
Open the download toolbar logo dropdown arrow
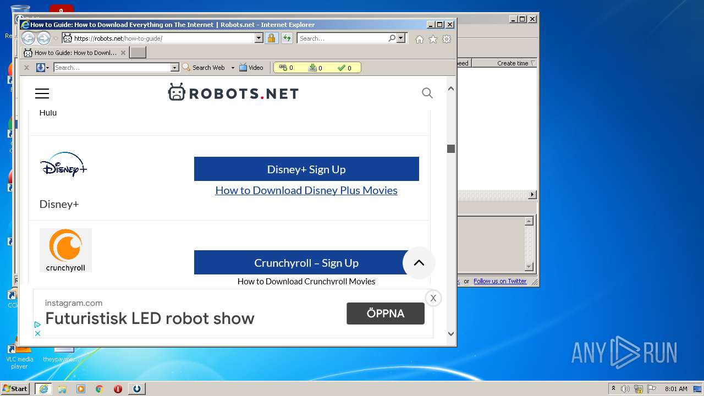(x=48, y=68)
